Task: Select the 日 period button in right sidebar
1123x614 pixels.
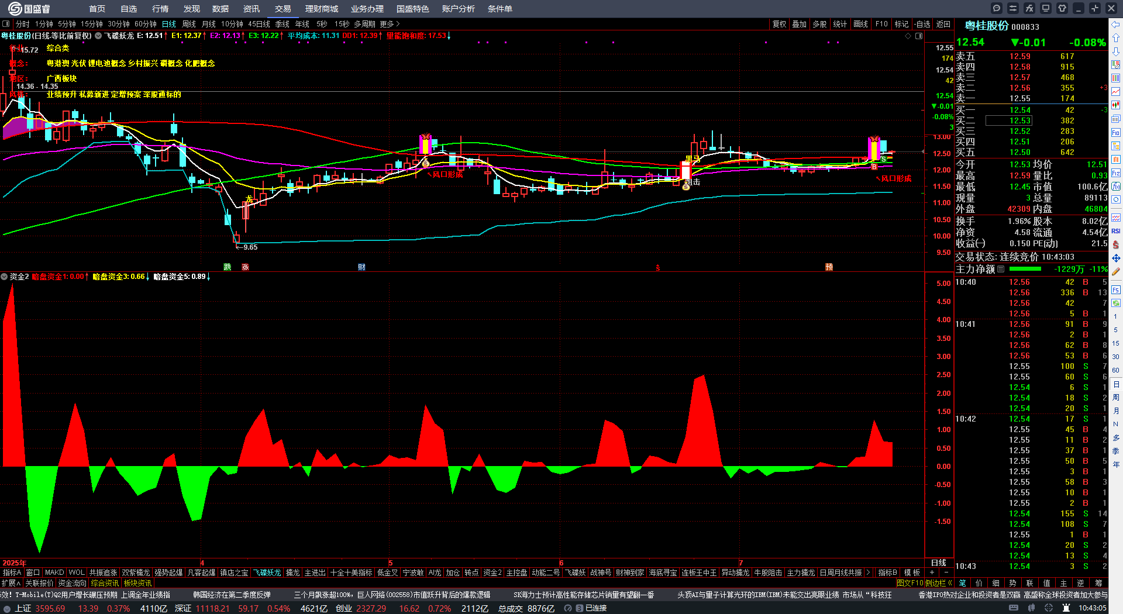Action: (x=1116, y=384)
